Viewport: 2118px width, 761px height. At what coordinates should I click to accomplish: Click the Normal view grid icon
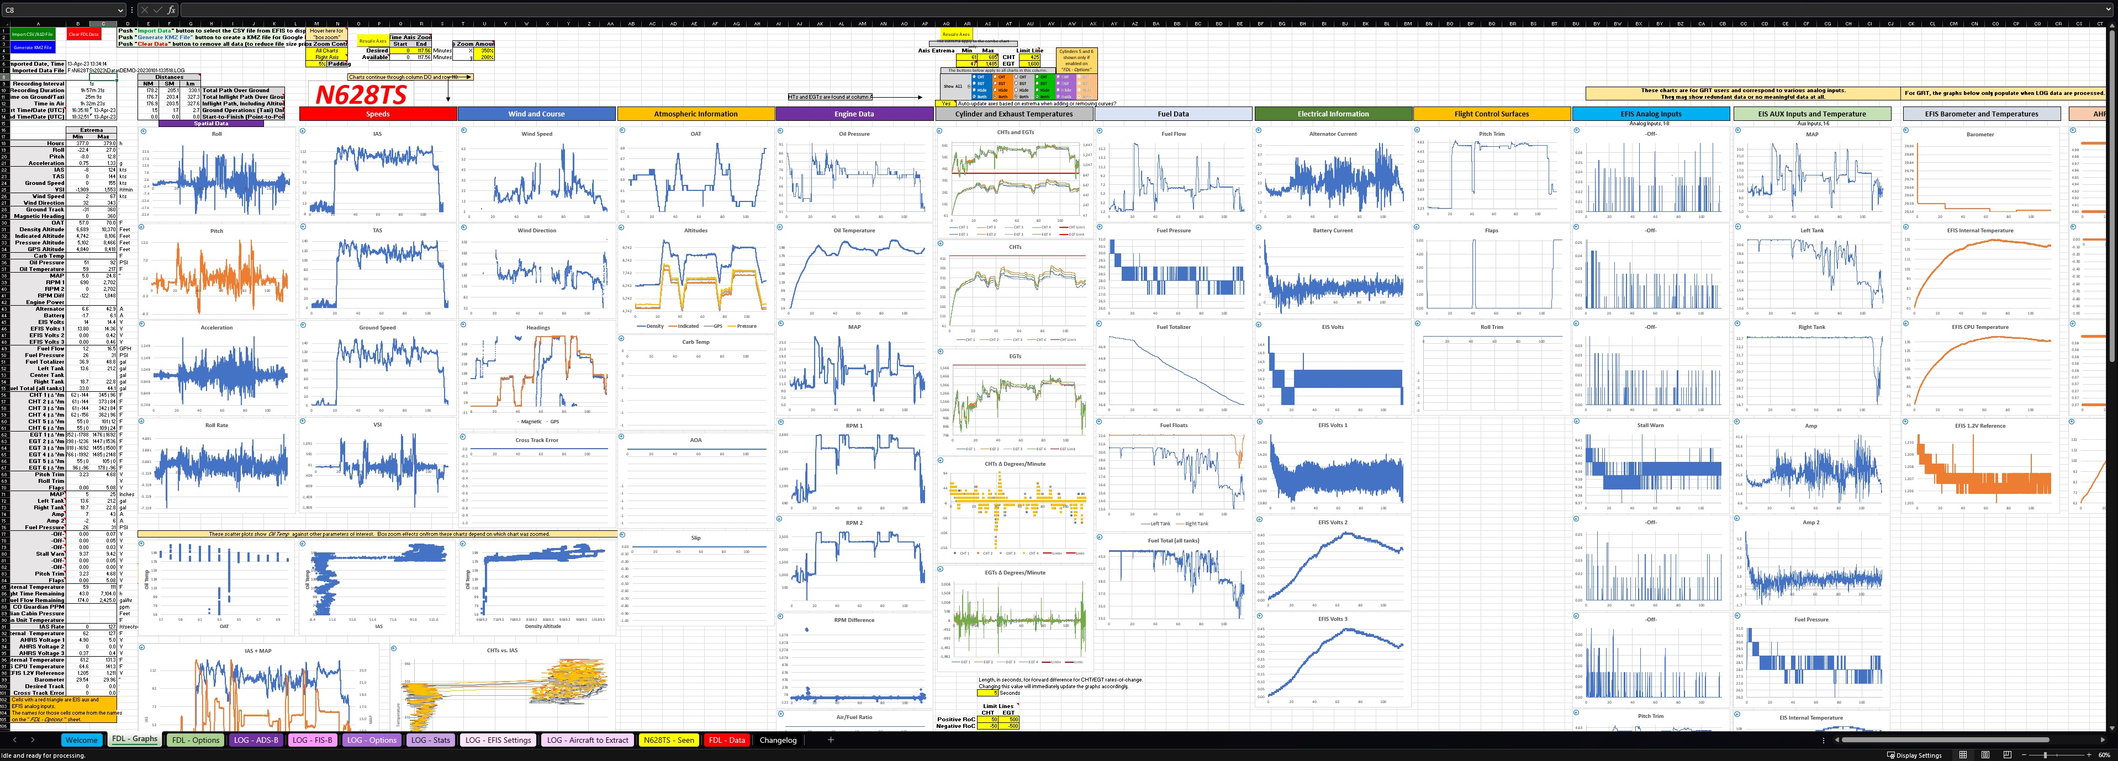coord(1963,754)
